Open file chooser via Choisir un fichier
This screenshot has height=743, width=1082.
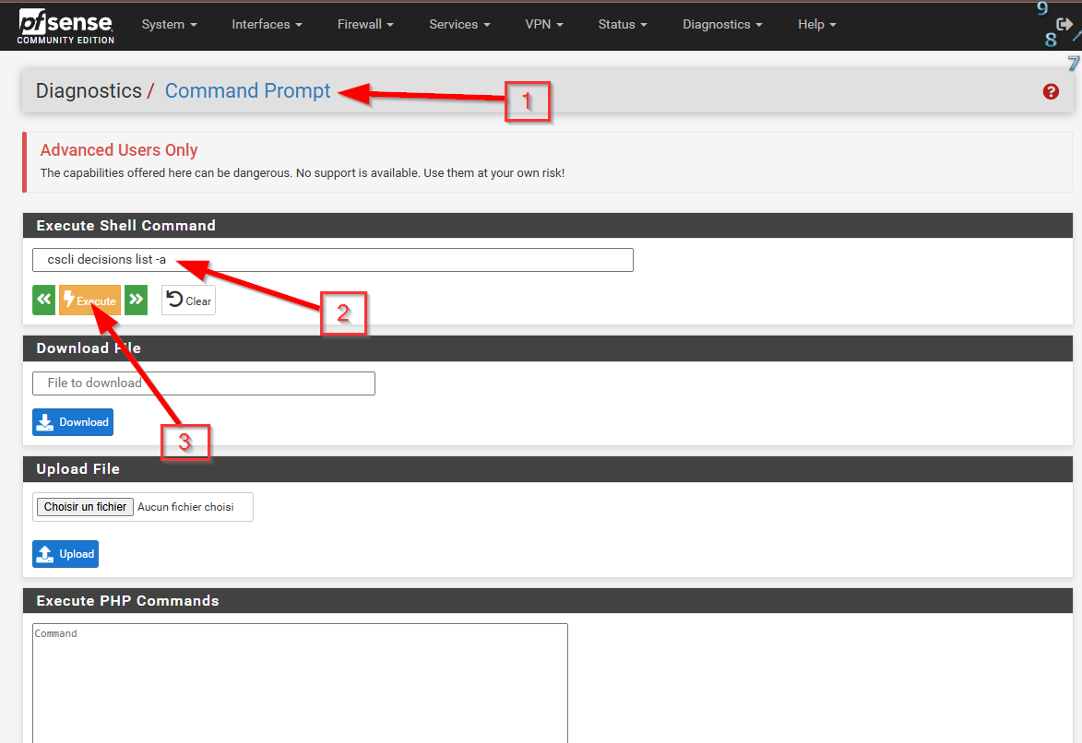85,507
